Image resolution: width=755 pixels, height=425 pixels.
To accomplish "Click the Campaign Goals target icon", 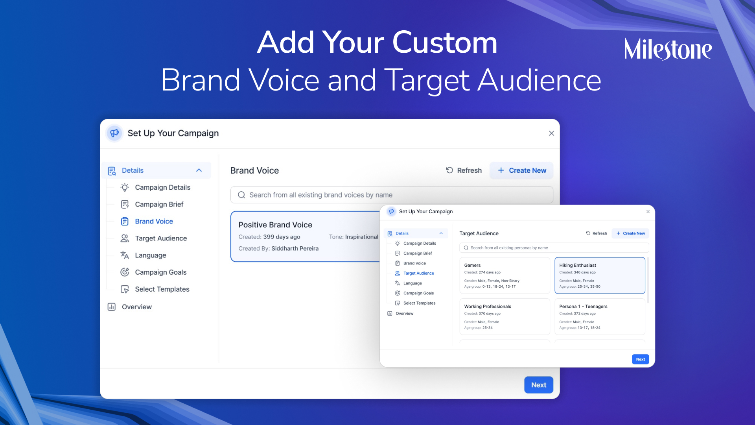I will tap(125, 272).
